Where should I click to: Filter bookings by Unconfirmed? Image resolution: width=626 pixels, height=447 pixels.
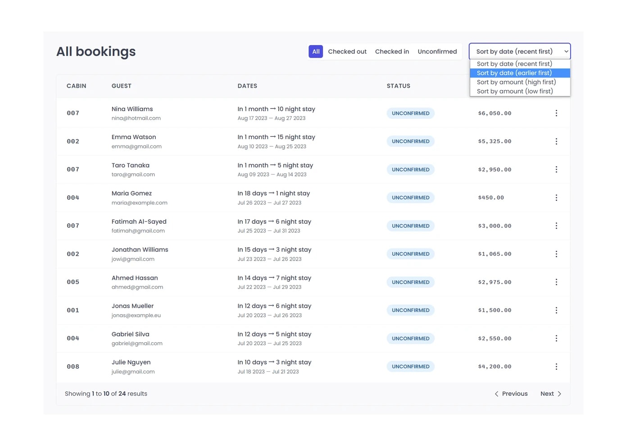tap(437, 51)
